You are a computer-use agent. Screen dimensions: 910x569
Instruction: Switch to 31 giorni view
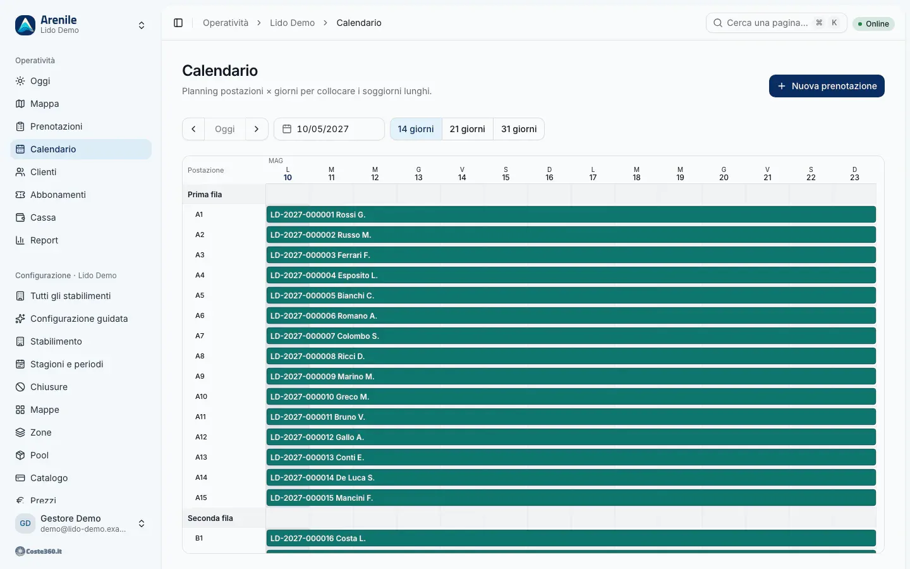click(519, 129)
